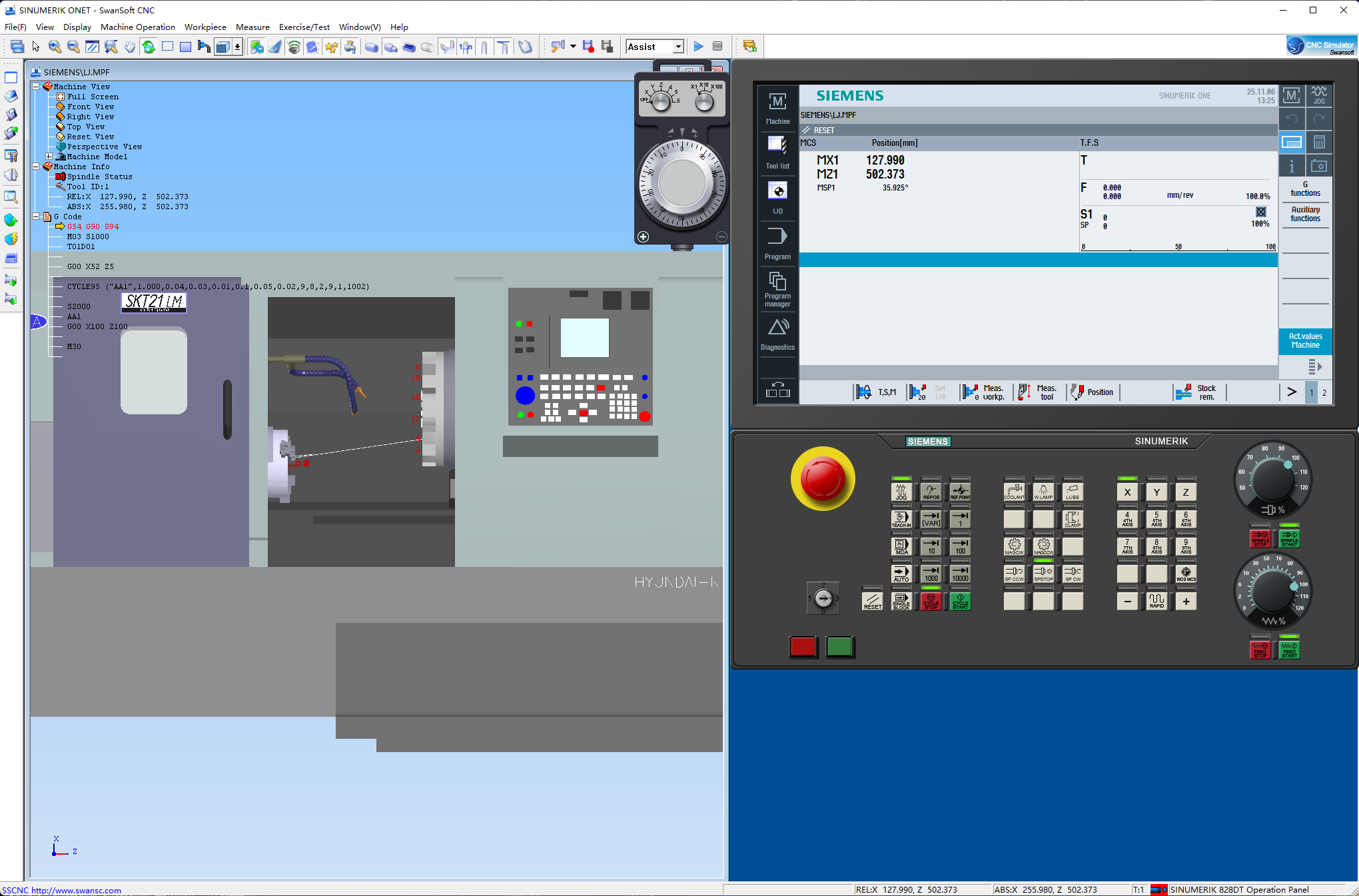This screenshot has height=896, width=1359.
Task: Toggle JOG mode key
Action: (901, 492)
